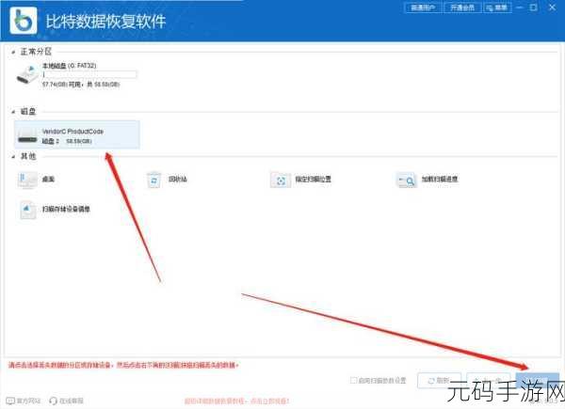Maximize the data recovery window
This screenshot has width=565, height=409.
pyautogui.click(x=534, y=8)
